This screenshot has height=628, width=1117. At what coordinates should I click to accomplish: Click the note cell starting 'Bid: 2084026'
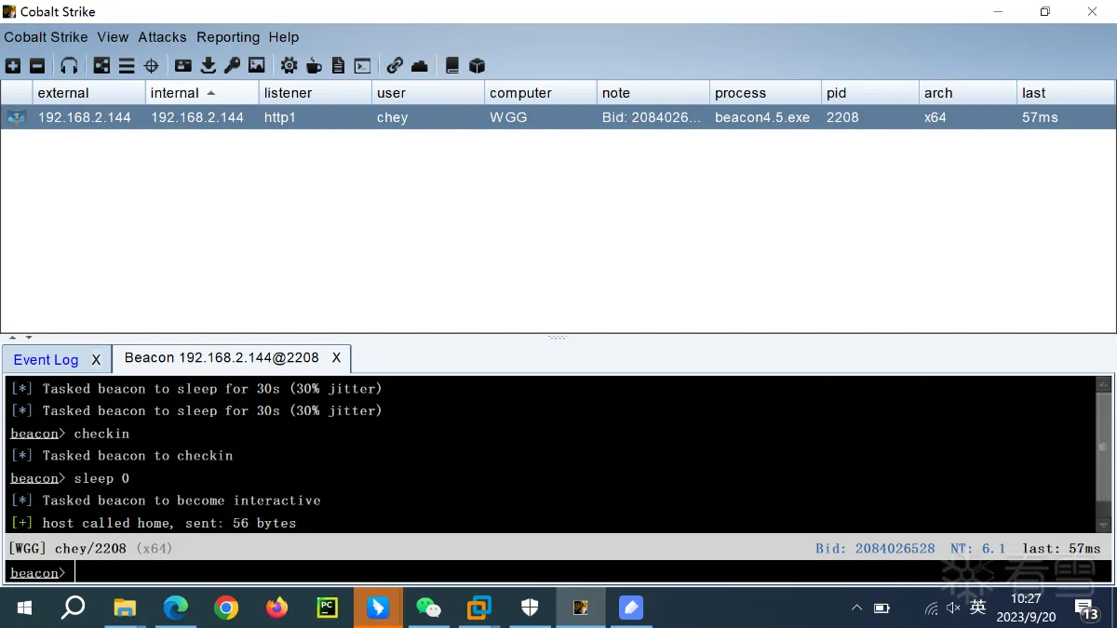(652, 117)
